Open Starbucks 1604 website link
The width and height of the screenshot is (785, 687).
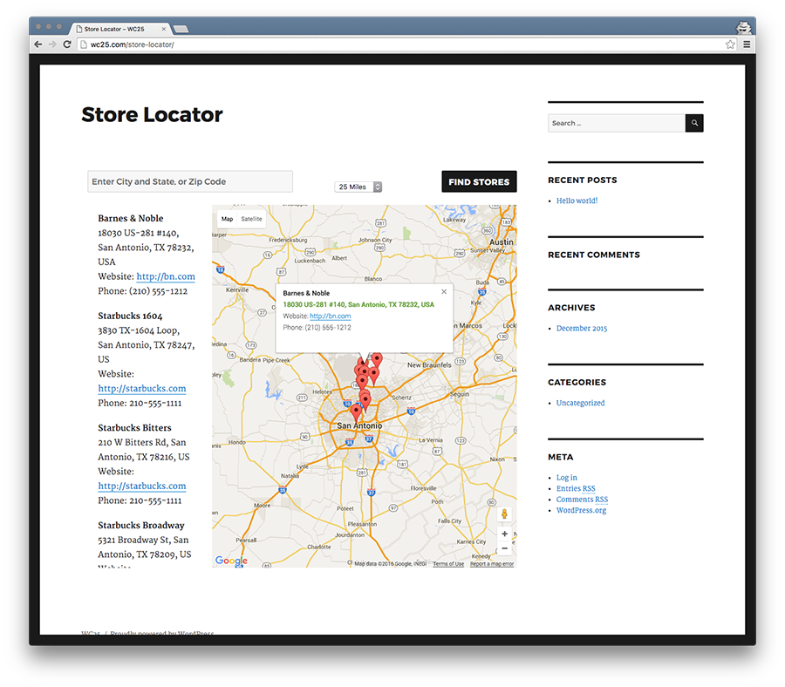click(x=141, y=388)
